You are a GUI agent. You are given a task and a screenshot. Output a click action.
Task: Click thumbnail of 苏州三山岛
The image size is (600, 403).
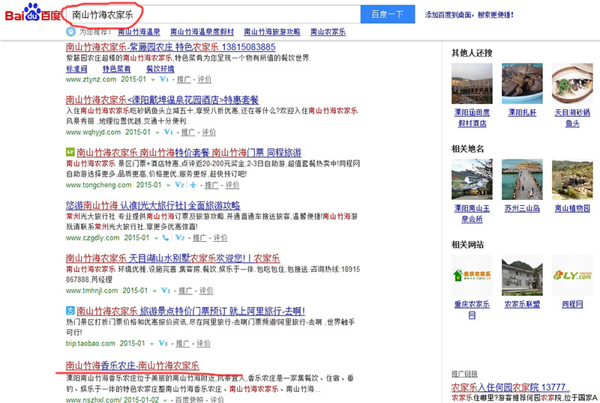point(522,179)
